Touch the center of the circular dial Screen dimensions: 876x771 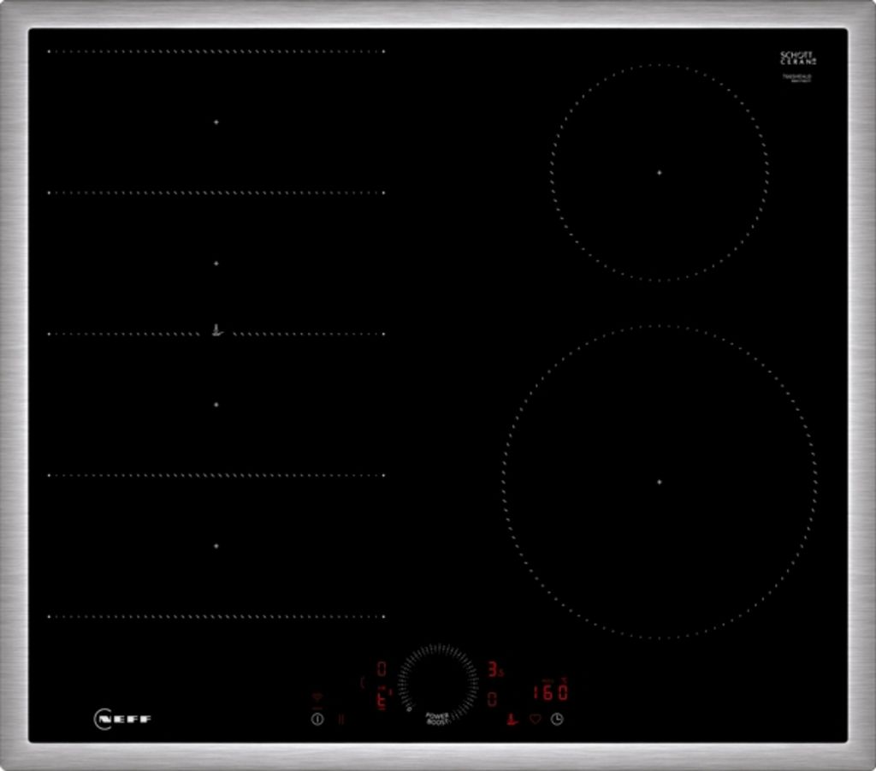pos(438,684)
